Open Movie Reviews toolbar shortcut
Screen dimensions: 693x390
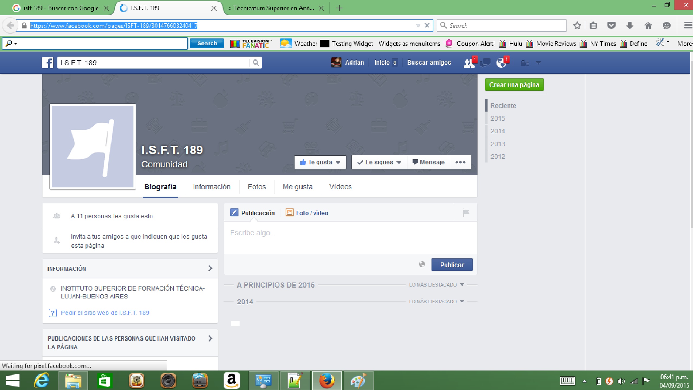(x=551, y=44)
